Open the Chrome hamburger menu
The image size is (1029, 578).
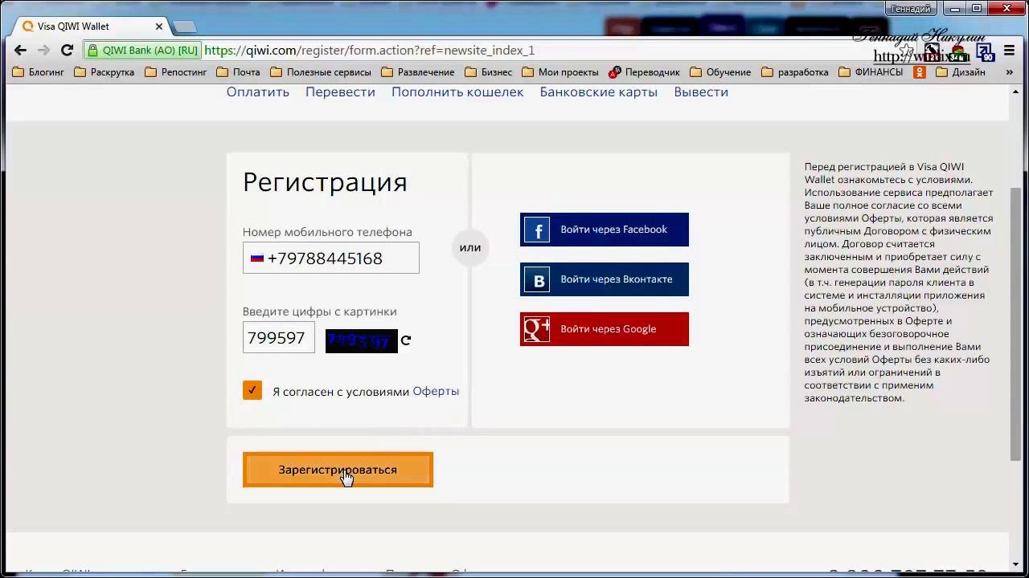pos(1010,51)
